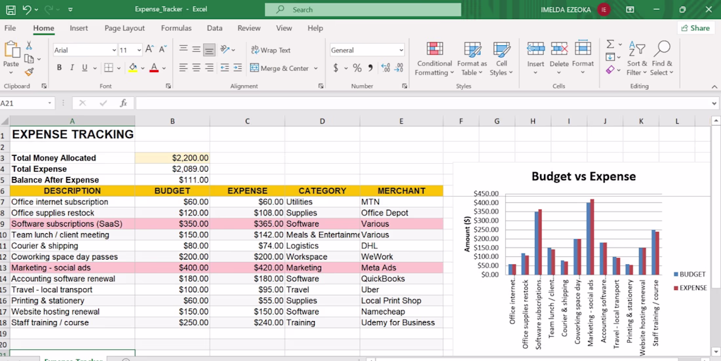Click the Paste clipboard icon

12,50
